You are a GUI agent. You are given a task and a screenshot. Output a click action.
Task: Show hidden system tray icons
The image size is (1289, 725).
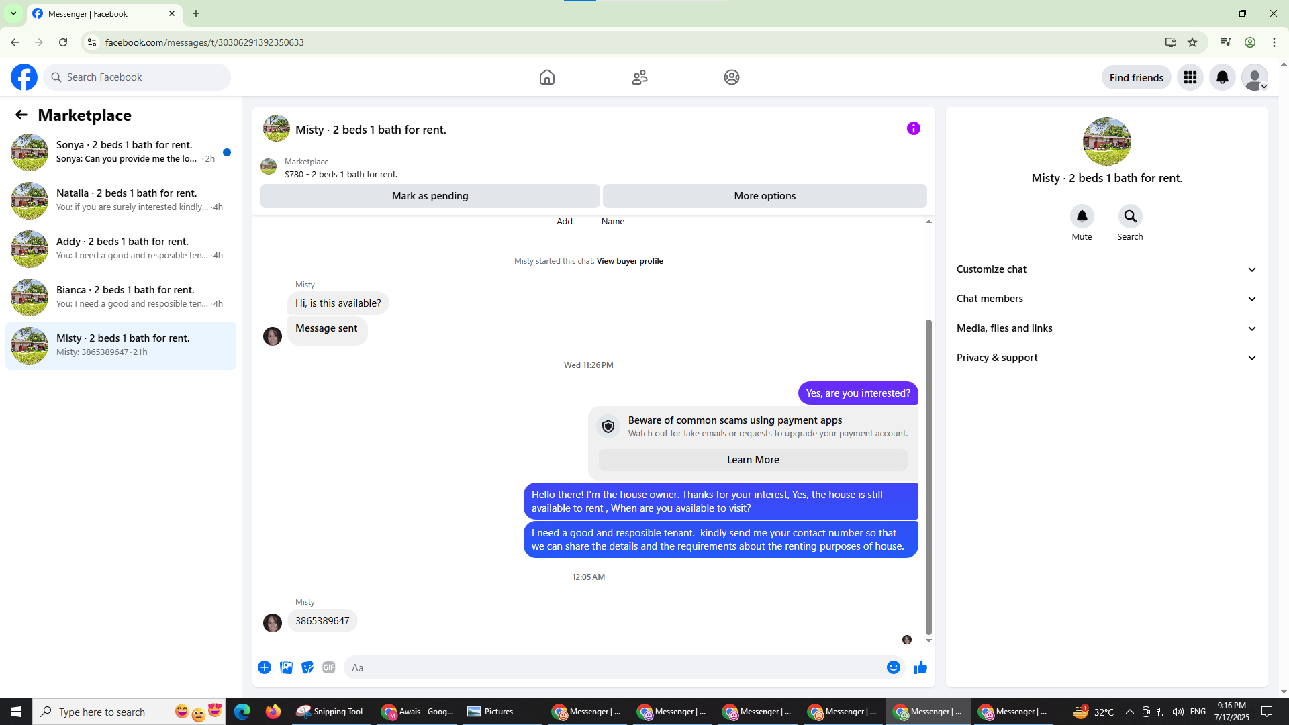pos(1129,712)
